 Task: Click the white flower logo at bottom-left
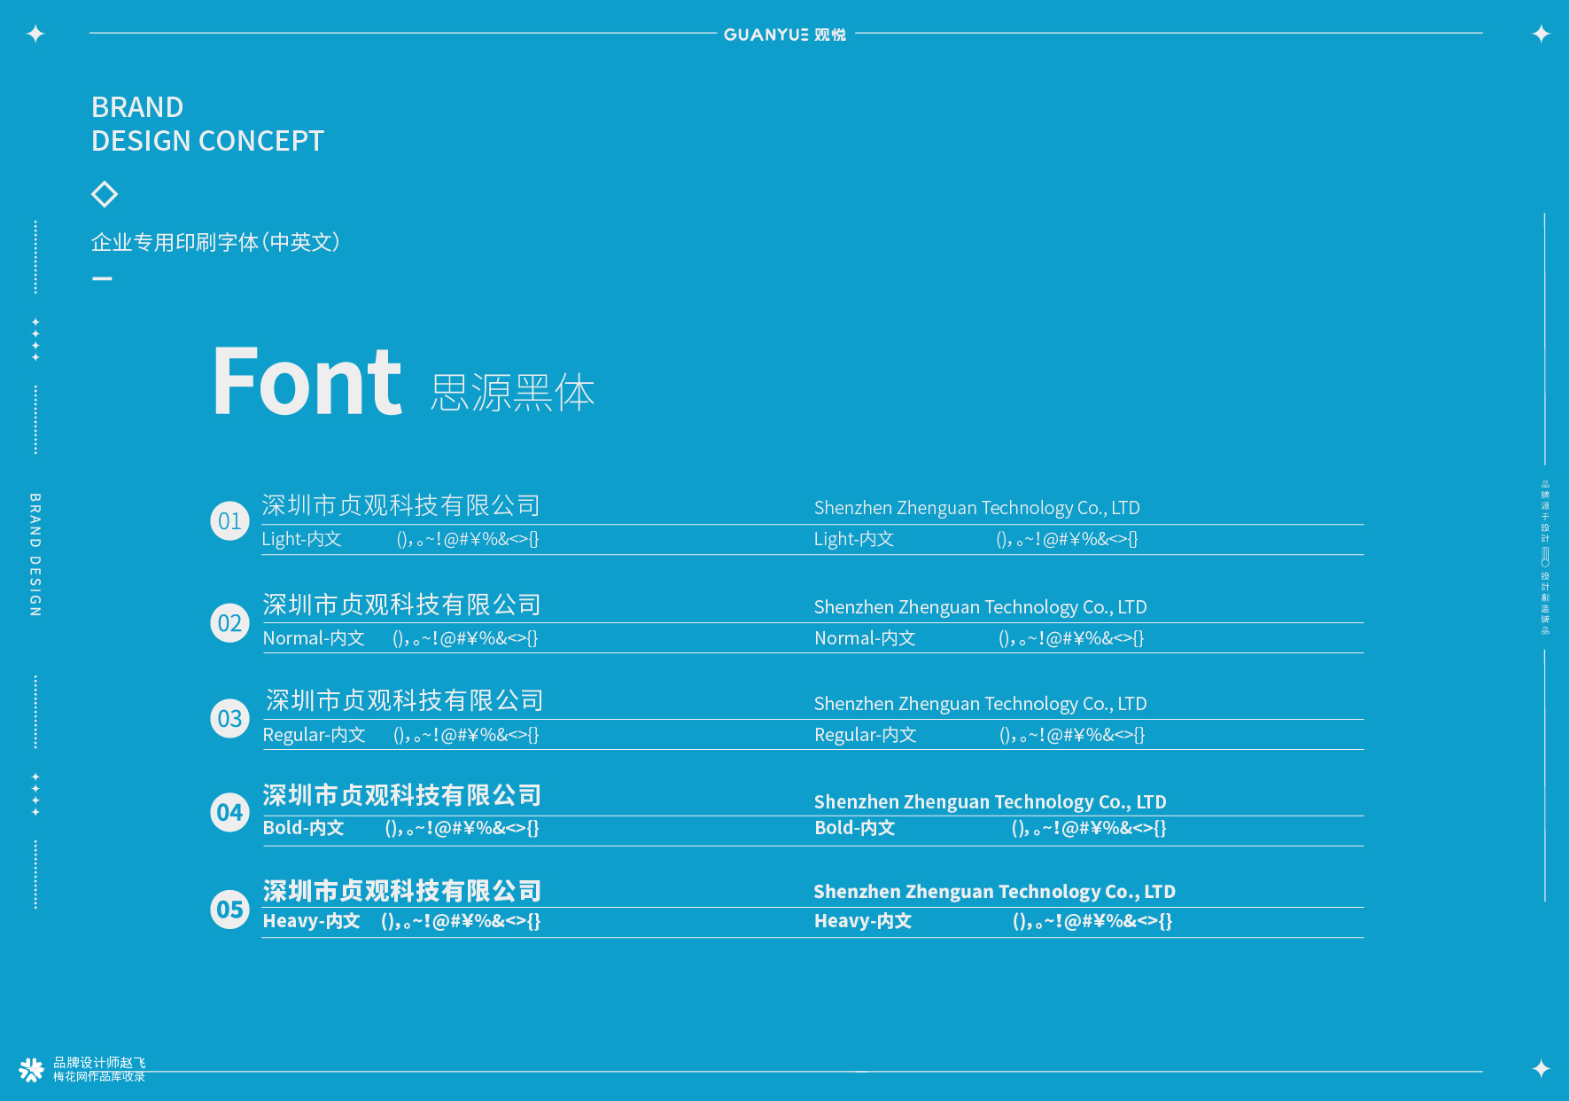pyautogui.click(x=32, y=1070)
